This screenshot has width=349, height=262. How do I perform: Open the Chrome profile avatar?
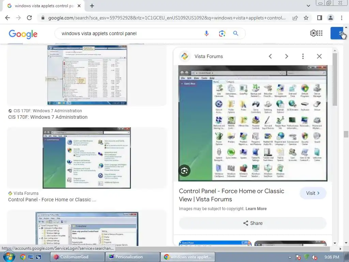coord(331,18)
